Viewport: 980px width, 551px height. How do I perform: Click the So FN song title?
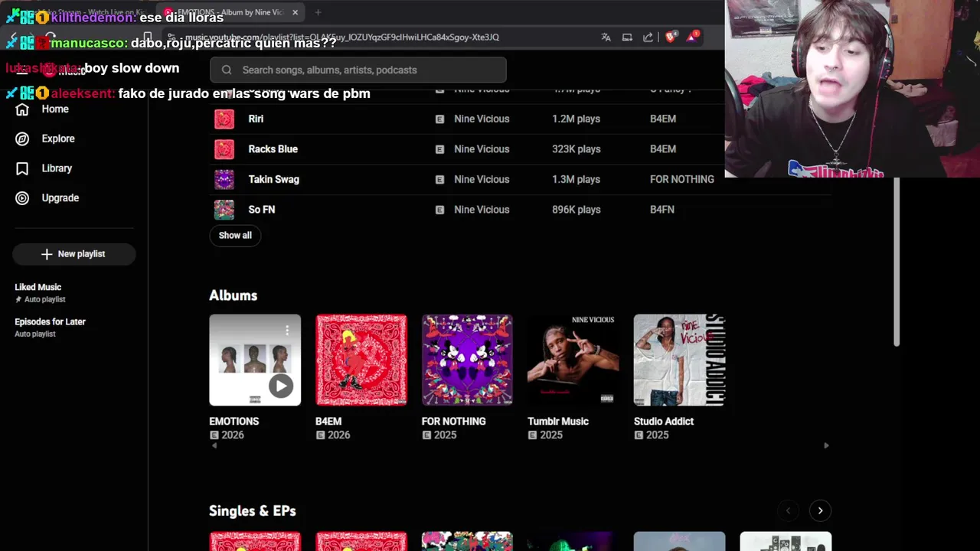[261, 210]
